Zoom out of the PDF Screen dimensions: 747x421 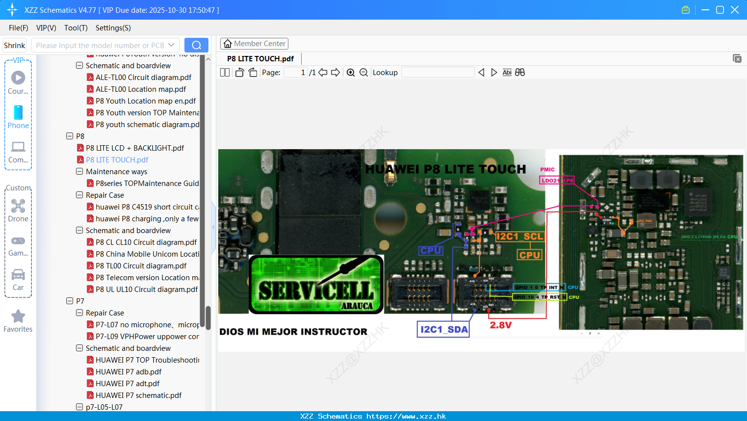[363, 73]
